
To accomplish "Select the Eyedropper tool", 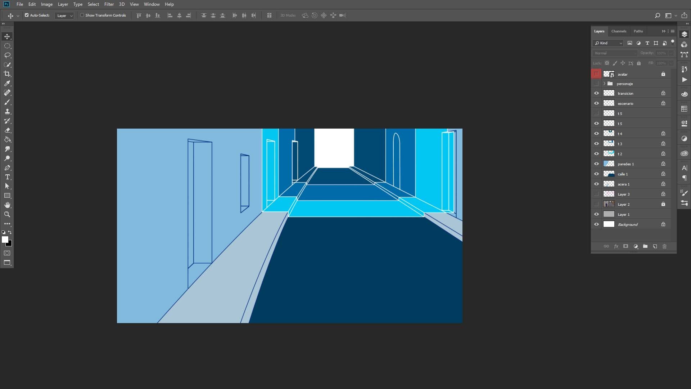I will pyautogui.click(x=7, y=83).
